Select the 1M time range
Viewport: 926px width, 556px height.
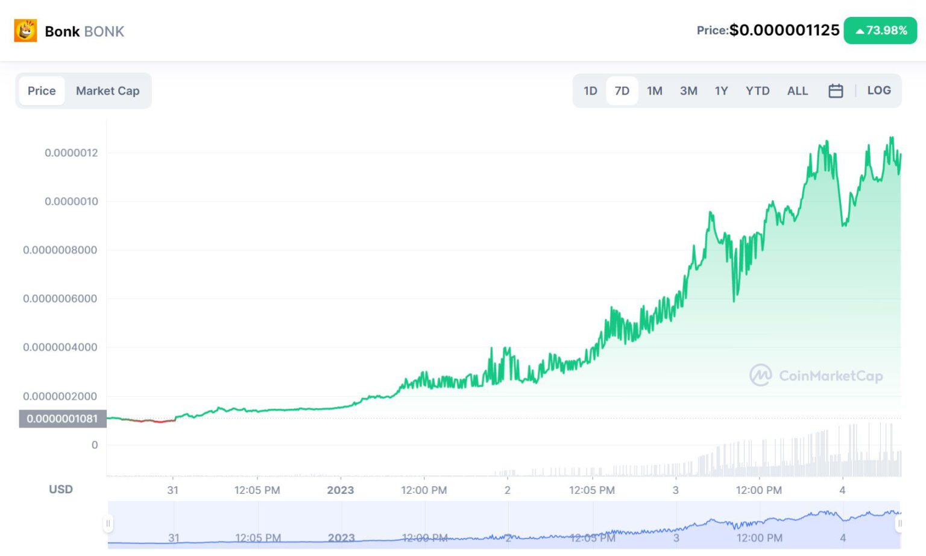coord(654,91)
